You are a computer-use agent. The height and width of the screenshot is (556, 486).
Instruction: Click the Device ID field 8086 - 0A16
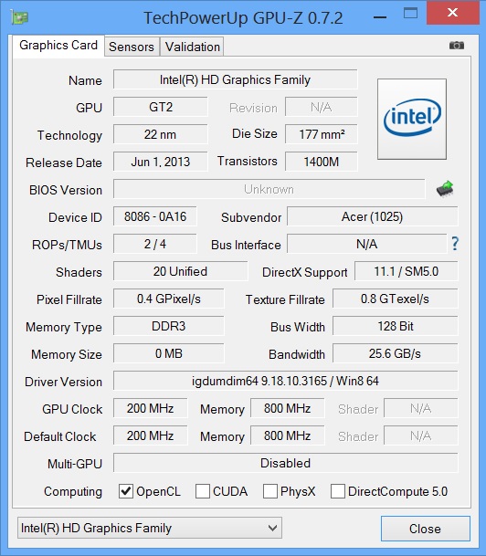155,216
